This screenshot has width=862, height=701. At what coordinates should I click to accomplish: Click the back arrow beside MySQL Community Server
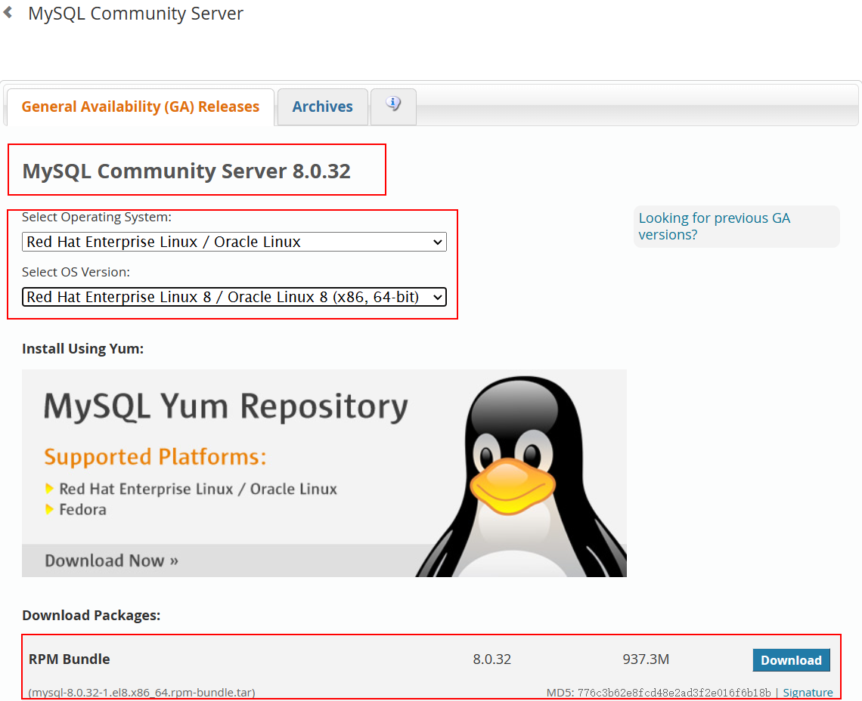click(x=8, y=12)
